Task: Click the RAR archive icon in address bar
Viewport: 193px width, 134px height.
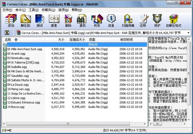Action: click(x=18, y=33)
